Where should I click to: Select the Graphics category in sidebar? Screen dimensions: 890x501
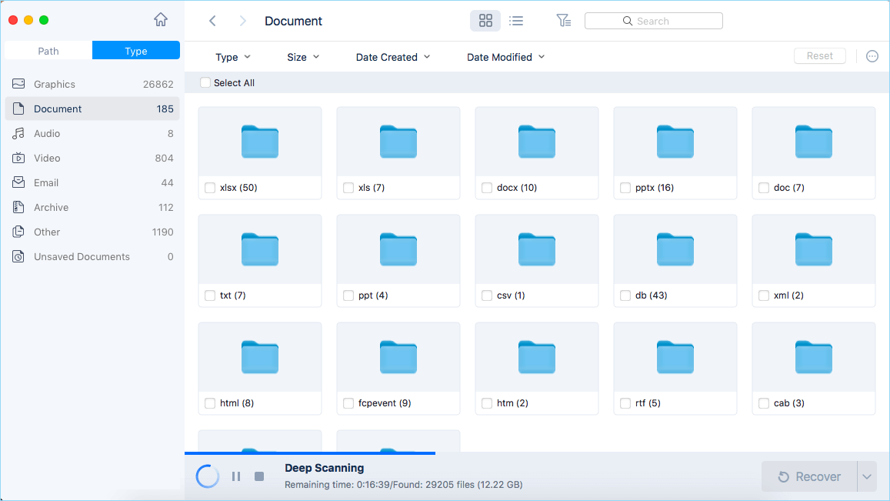coord(50,84)
